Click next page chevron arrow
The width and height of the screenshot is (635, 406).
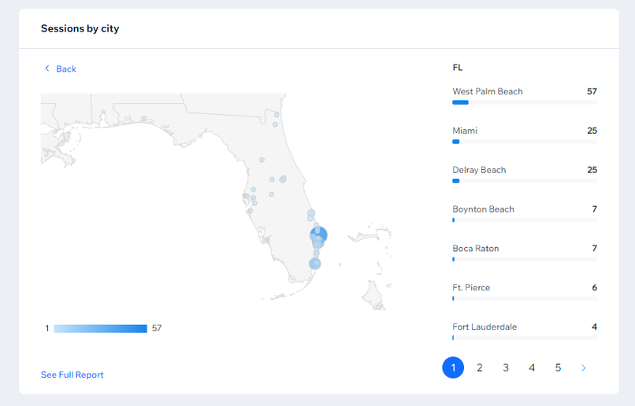[584, 367]
